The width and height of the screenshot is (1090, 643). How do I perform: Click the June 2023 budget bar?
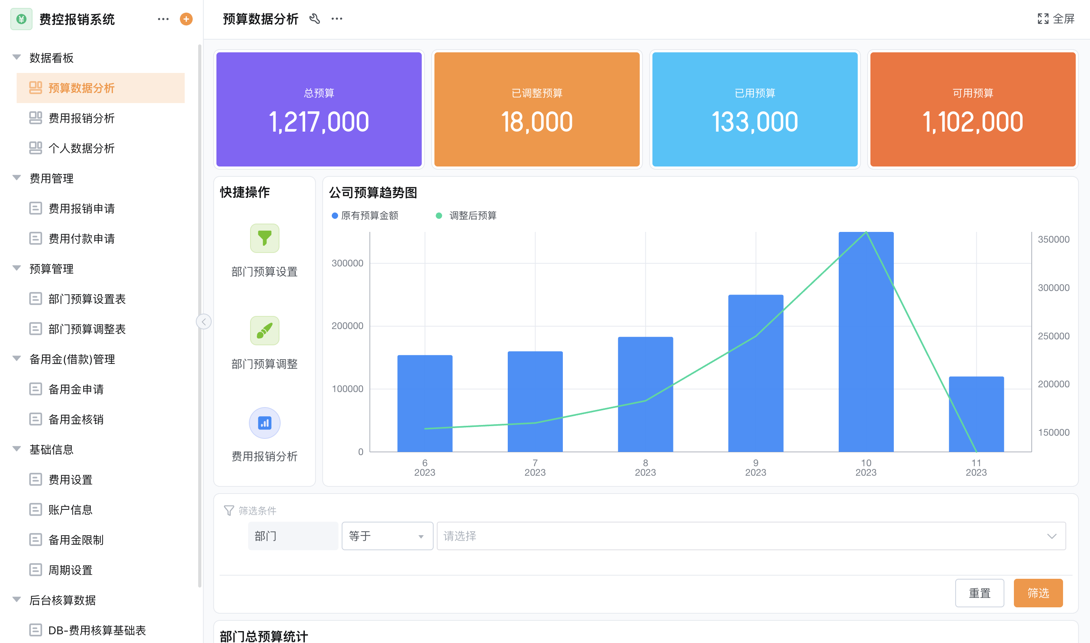[x=425, y=404]
